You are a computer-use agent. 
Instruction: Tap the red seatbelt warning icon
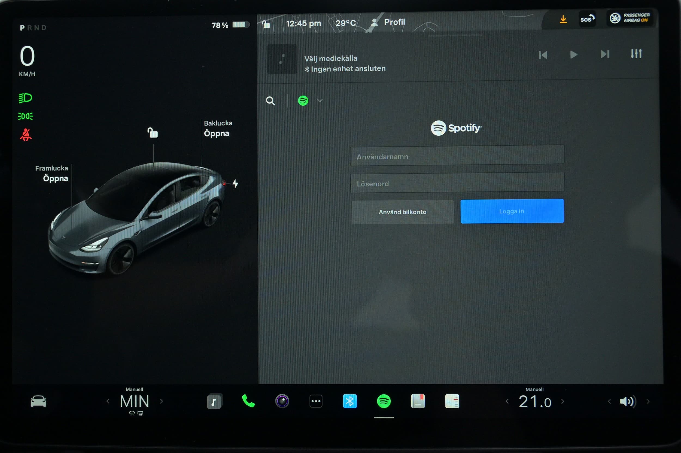coord(26,135)
